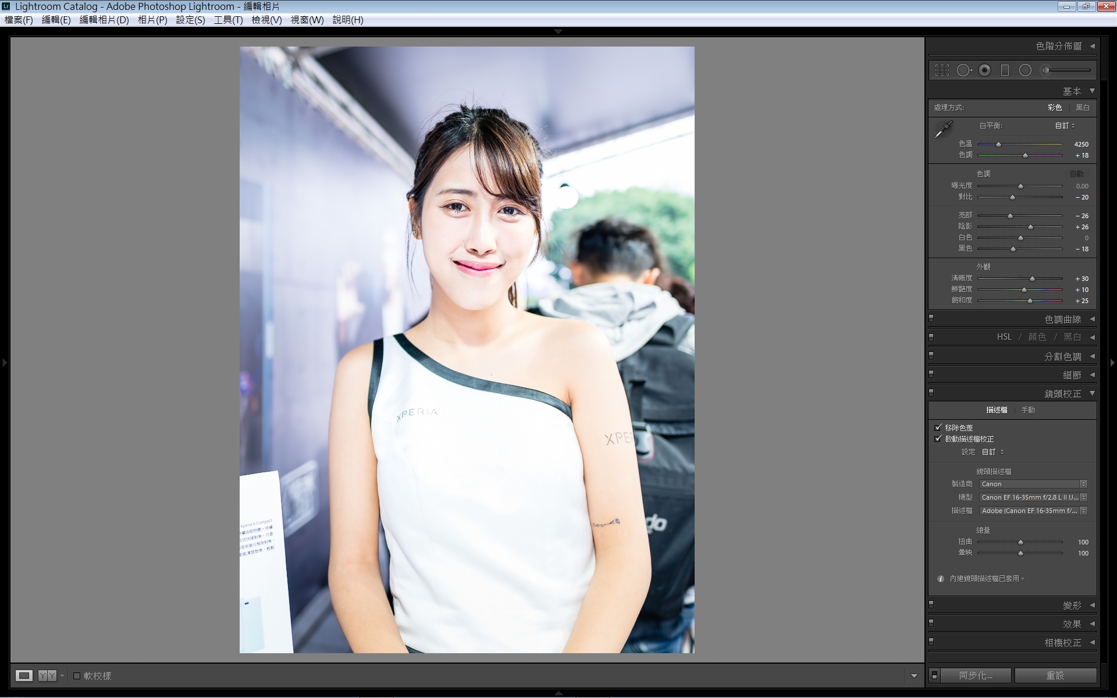1117x698 pixels.
Task: Switch to the 描述檔 tab in lens correction
Action: click(997, 410)
